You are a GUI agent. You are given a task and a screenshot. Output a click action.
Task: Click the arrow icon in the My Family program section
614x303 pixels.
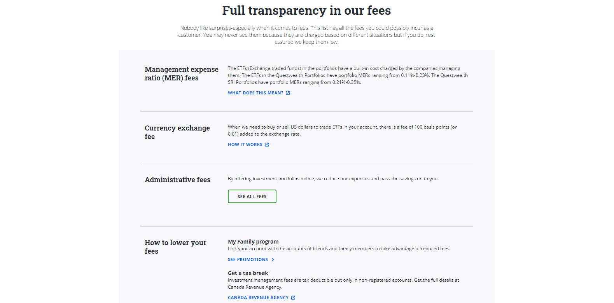(x=273, y=259)
